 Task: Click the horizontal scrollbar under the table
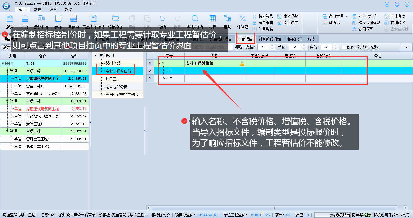(274, 208)
